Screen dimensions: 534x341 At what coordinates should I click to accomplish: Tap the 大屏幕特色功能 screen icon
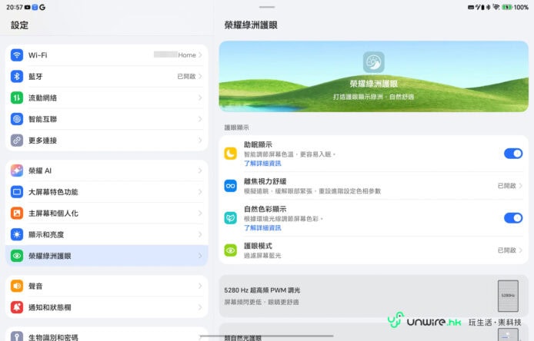[x=17, y=192]
